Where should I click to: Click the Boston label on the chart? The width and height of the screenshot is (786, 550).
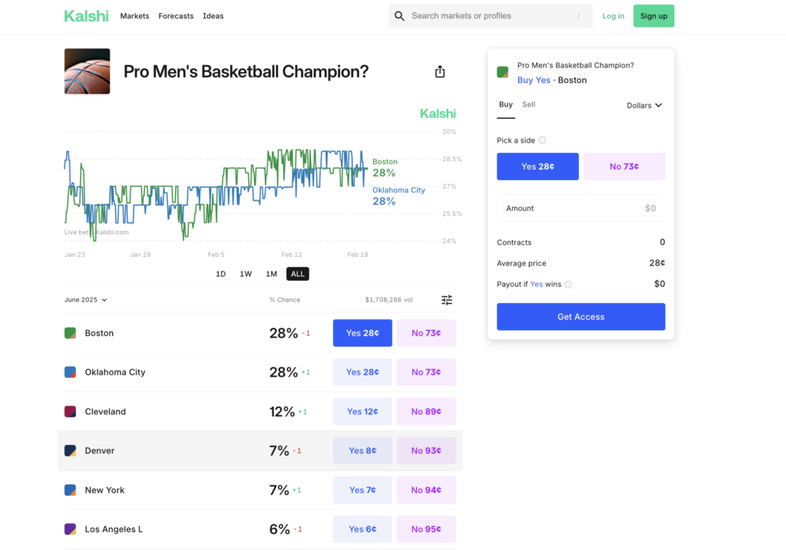pyautogui.click(x=385, y=162)
